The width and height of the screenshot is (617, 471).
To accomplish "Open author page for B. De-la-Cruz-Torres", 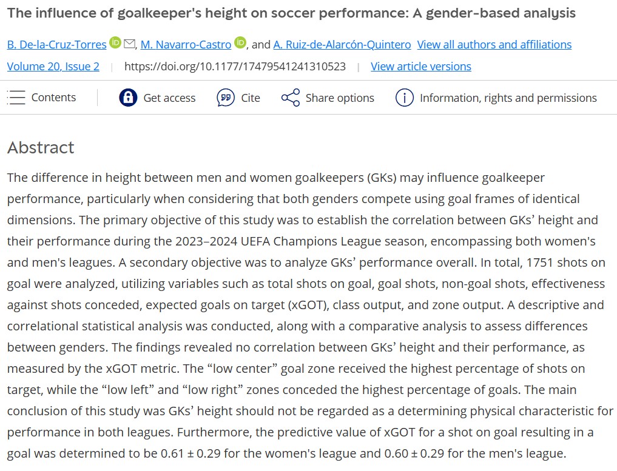I will pos(56,44).
